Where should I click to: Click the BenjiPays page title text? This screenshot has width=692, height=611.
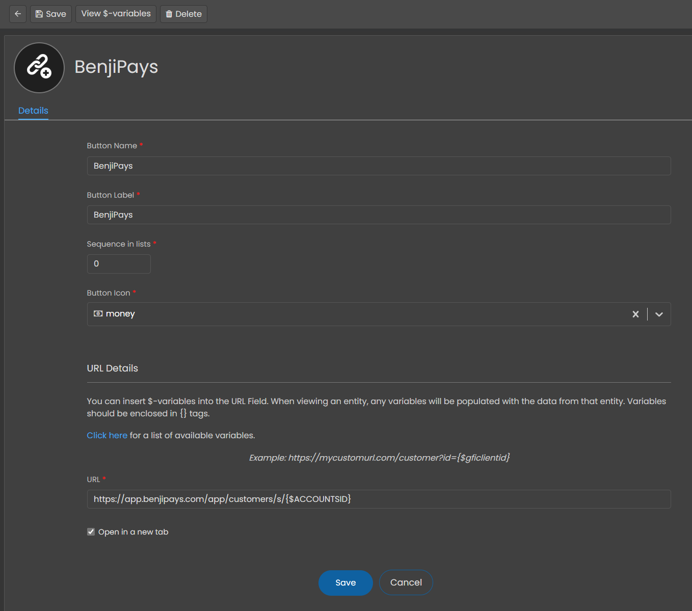(116, 67)
